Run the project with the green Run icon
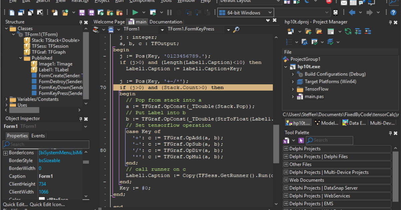401x210 pixels. (136, 12)
